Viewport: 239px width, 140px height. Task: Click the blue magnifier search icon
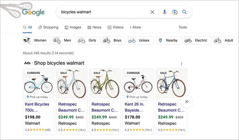point(184,12)
